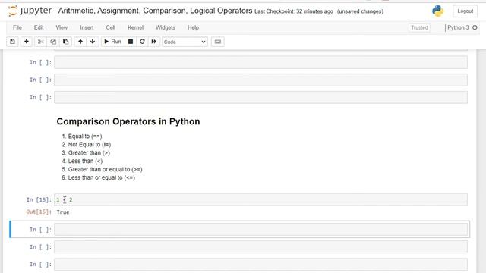
Task: Open the cell type Code dropdown
Action: tap(185, 42)
